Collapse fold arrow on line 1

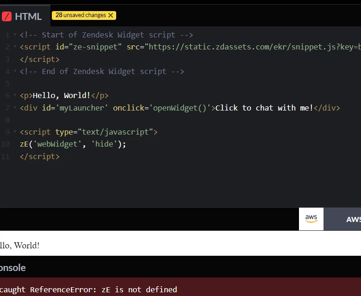(x=15, y=35)
